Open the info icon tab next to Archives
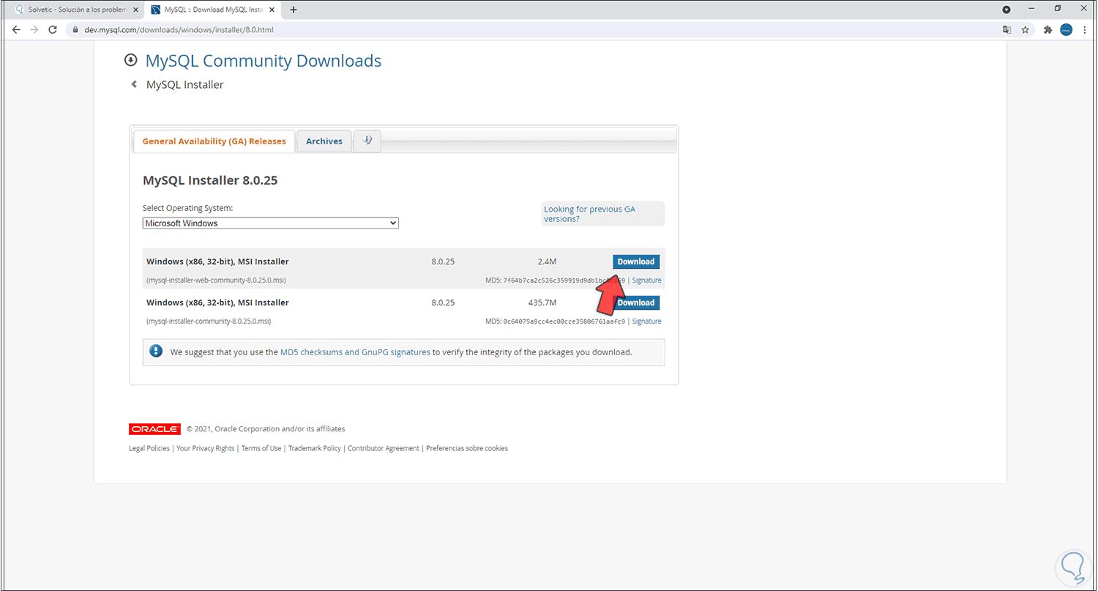1098x591 pixels. click(x=367, y=141)
